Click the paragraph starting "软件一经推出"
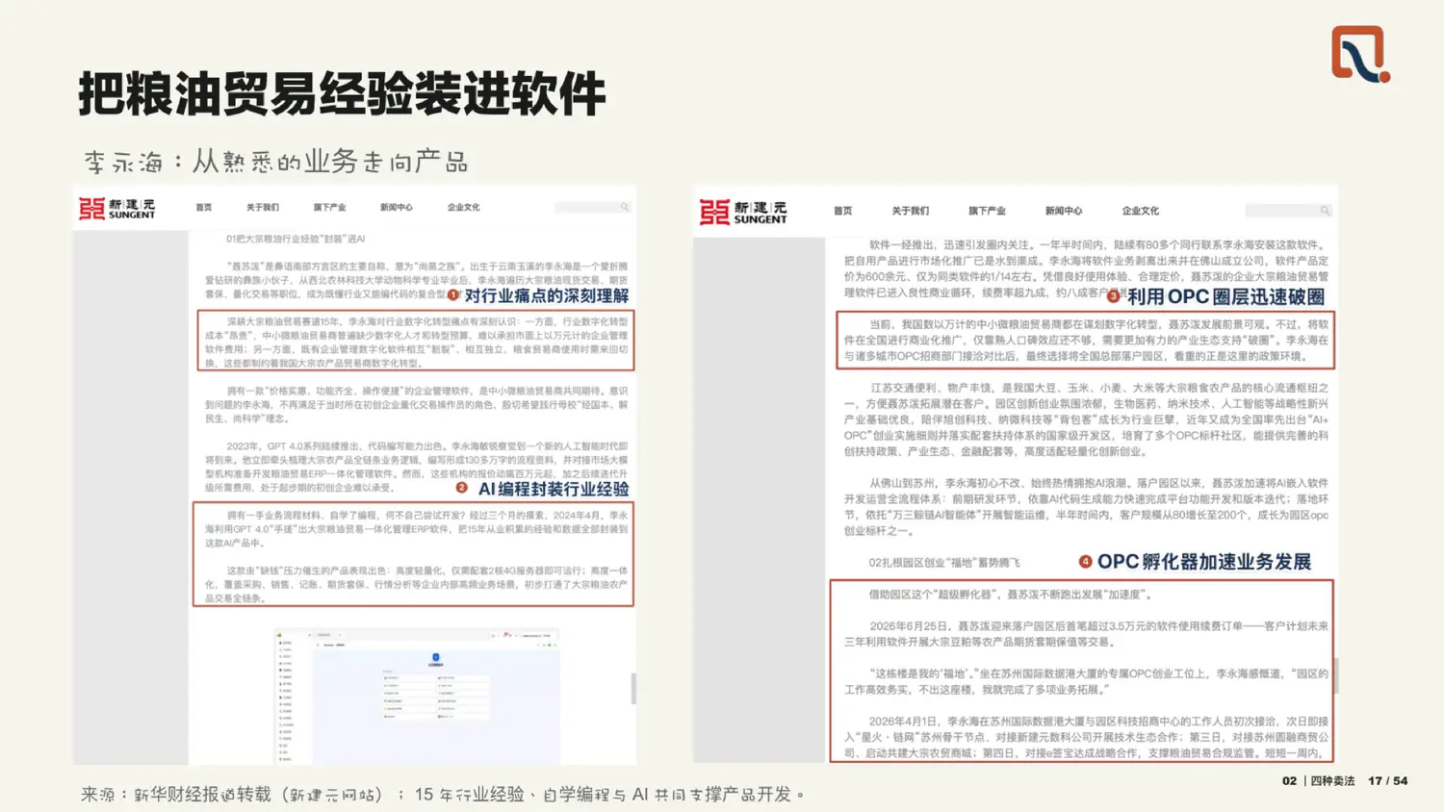 click(x=1086, y=268)
